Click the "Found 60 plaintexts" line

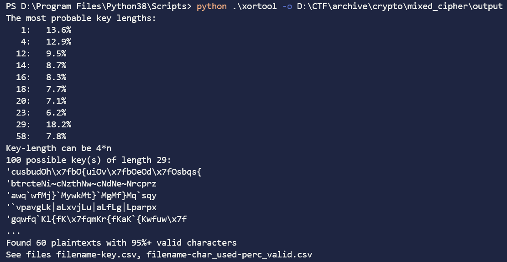[121, 243]
